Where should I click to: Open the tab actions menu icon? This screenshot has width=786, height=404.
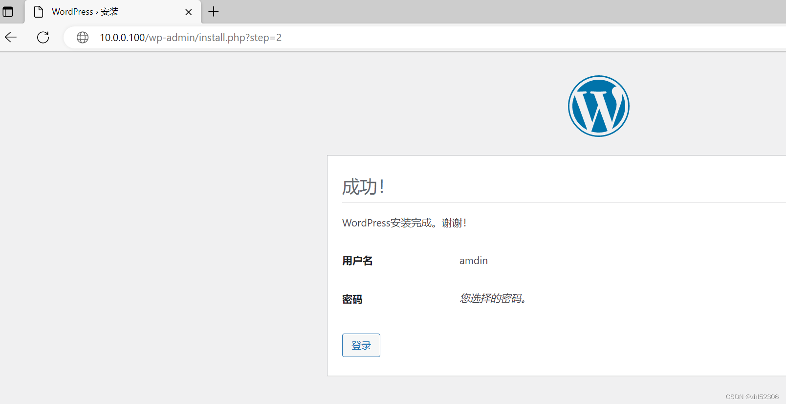(x=8, y=12)
